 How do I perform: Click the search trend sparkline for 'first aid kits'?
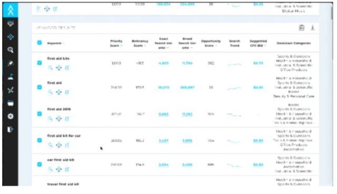pyautogui.click(x=234, y=64)
